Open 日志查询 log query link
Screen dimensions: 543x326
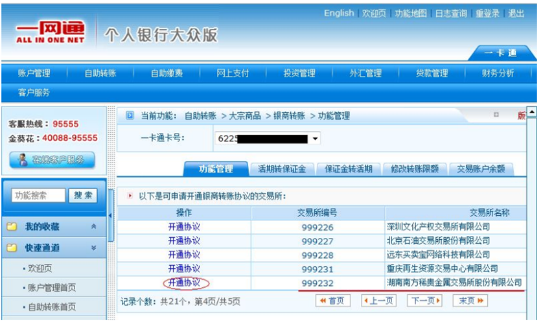point(451,13)
